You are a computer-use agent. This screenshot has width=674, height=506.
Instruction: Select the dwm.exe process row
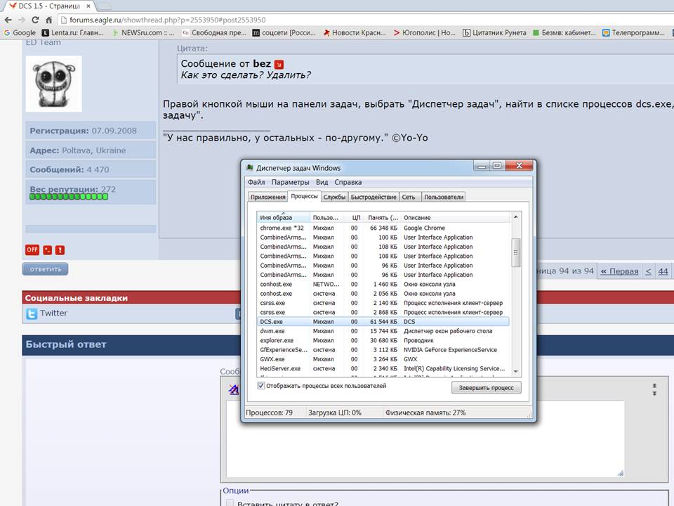(383, 331)
